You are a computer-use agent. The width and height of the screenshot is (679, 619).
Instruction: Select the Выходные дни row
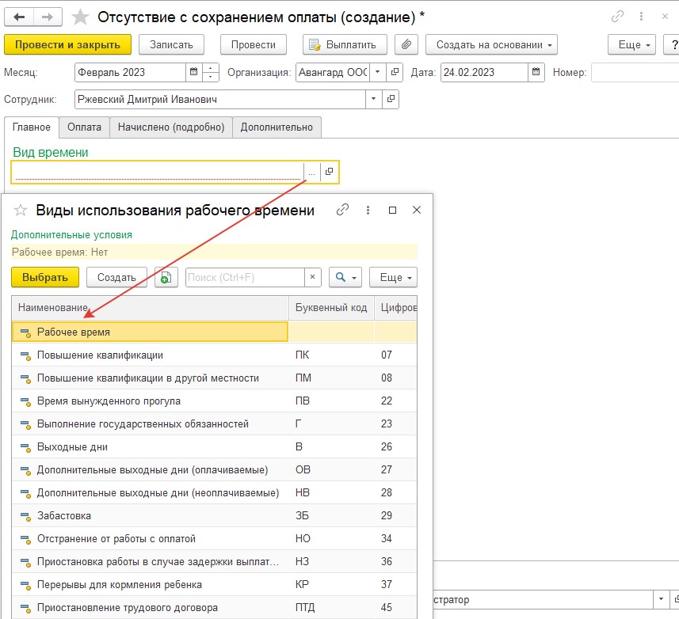(215, 446)
